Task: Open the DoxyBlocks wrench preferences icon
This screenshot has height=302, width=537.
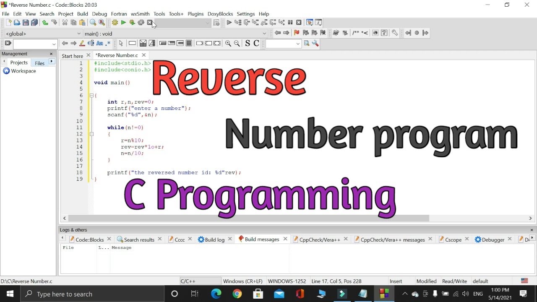Action: (x=394, y=33)
